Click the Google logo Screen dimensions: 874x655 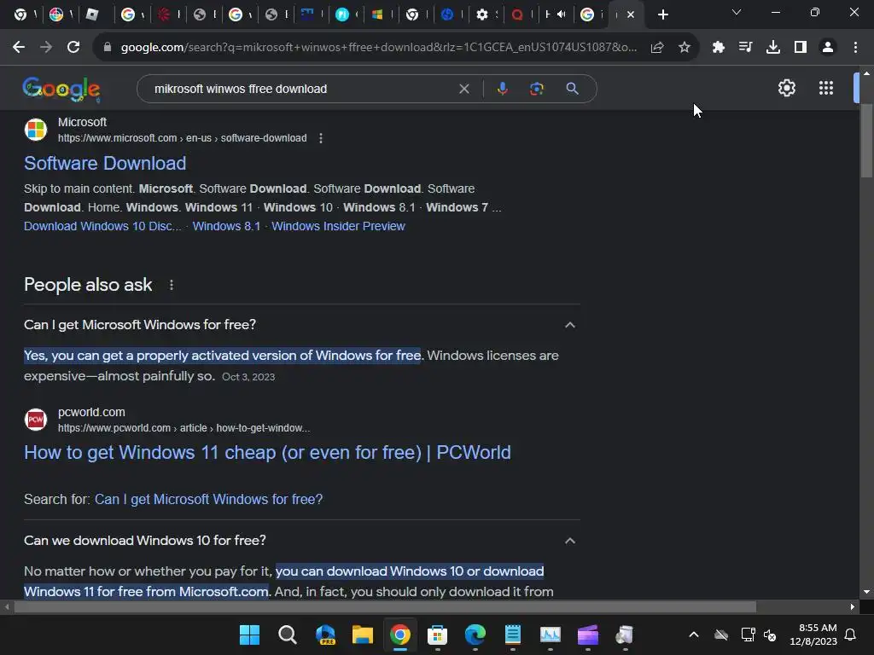[61, 89]
